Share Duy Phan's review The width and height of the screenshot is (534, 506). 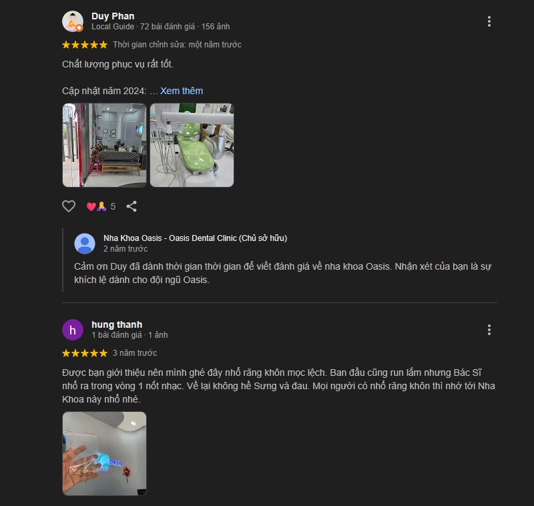131,206
